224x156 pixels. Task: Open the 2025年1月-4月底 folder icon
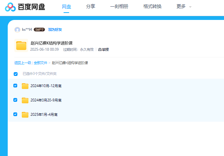(x=25, y=115)
